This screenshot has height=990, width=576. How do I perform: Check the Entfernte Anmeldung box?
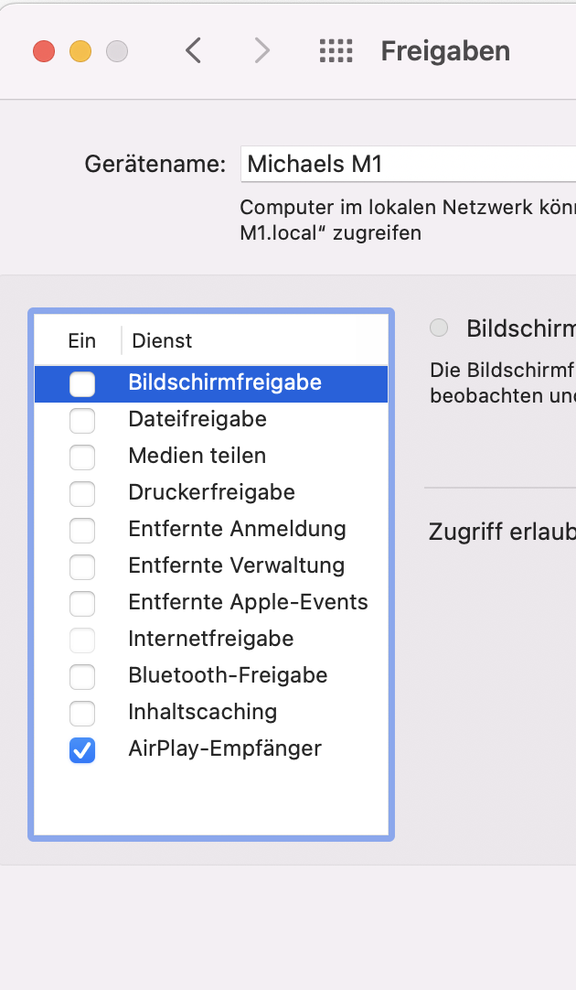pyautogui.click(x=82, y=531)
